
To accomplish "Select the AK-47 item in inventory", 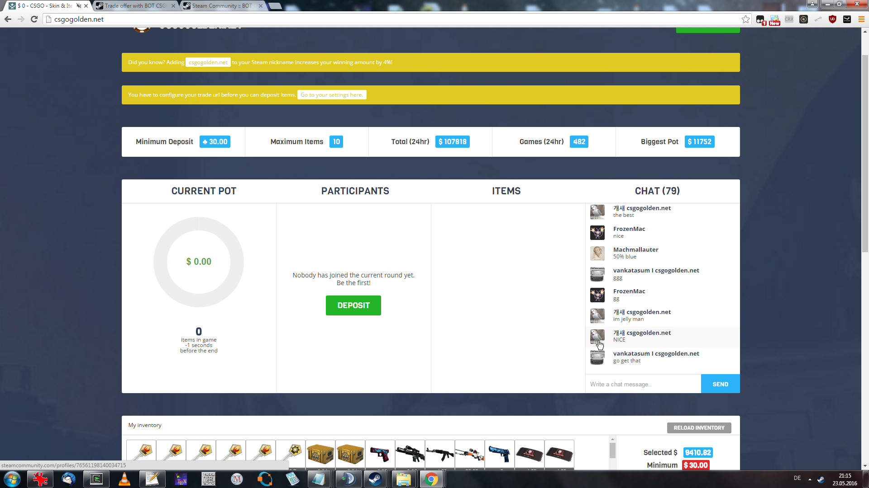I will (x=439, y=454).
